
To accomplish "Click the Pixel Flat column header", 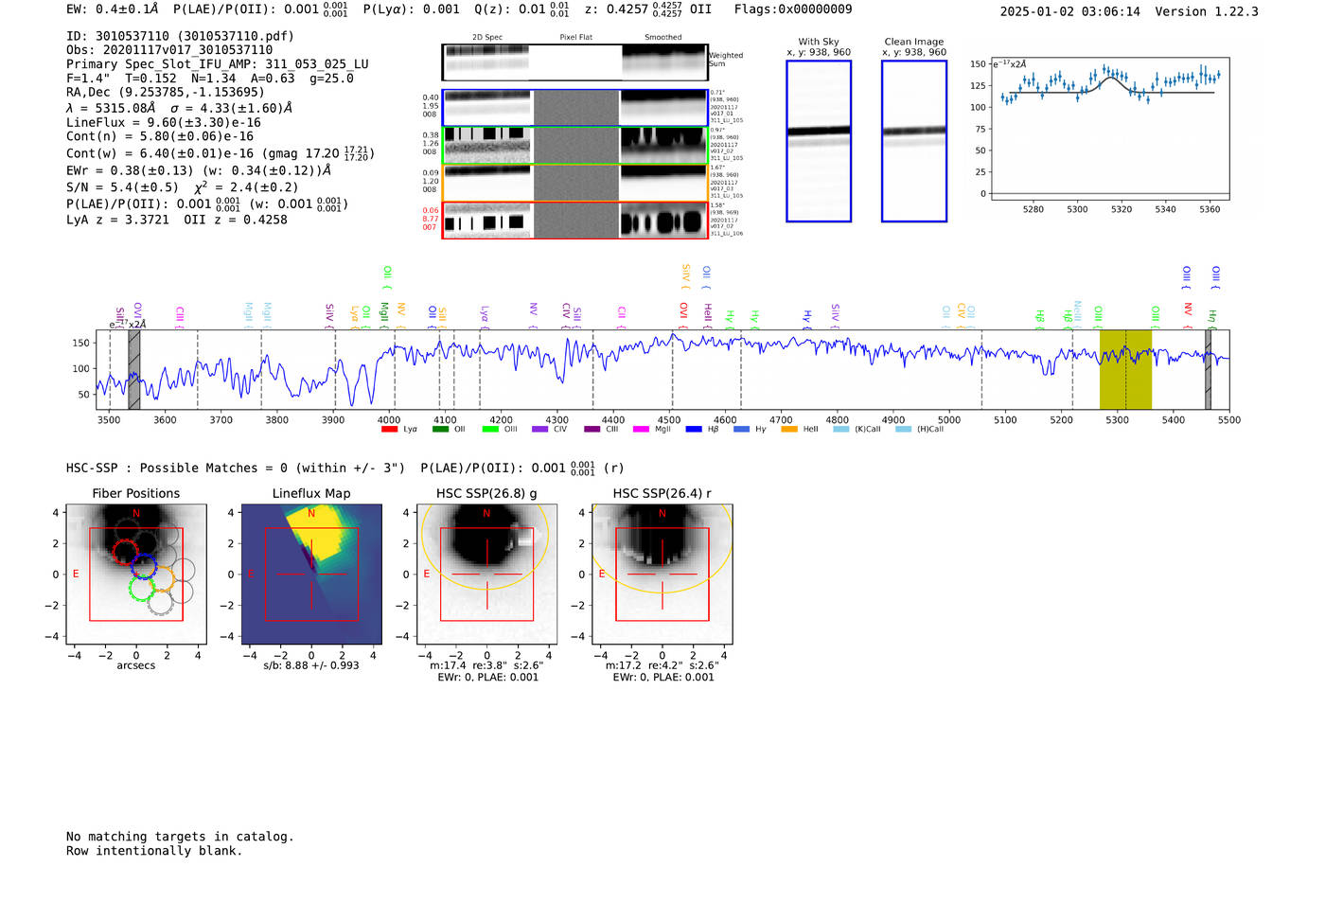I will 575,38.
